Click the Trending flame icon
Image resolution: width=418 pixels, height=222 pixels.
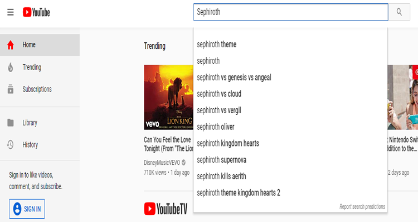point(11,67)
